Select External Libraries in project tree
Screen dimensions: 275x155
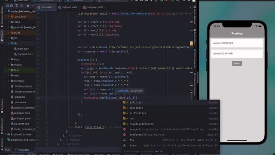[x=19, y=134]
